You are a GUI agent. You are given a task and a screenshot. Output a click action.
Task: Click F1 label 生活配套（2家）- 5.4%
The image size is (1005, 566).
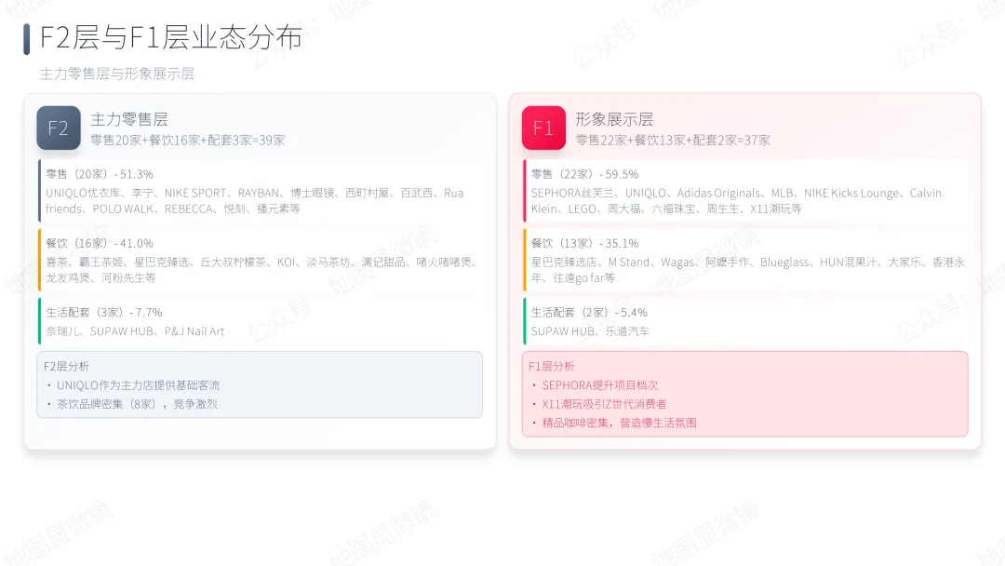589,313
